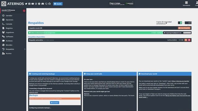The height and width of the screenshot is (111, 198).
Task: Click the Google Drive storage usage bar
Action: tap(95, 33)
